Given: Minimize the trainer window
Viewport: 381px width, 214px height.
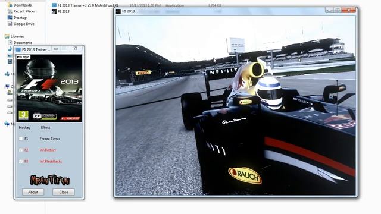Looking at the screenshot, I should click(56, 49).
